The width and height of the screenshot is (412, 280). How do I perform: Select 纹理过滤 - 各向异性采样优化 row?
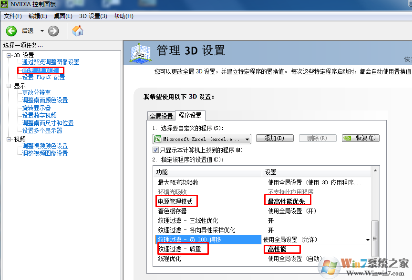263,230
